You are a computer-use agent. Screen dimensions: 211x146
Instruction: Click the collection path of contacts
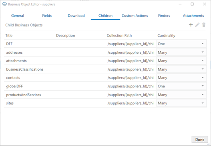coord(131,78)
